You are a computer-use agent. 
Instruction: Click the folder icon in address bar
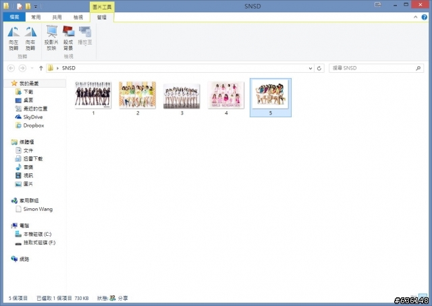click(51, 68)
